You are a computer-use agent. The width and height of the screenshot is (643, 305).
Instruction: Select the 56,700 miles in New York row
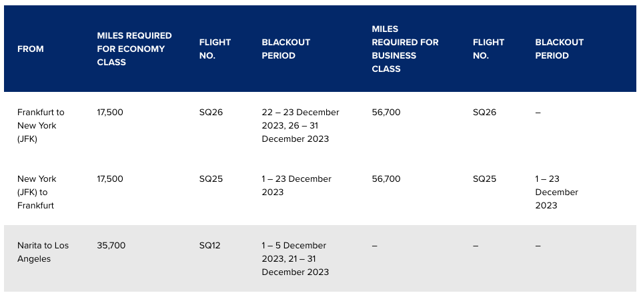click(386, 179)
